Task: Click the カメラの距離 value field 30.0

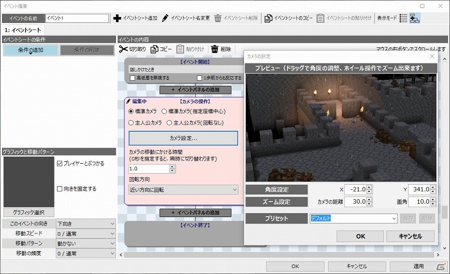Action: coord(355,202)
